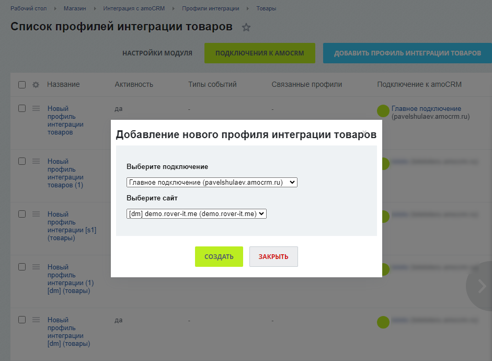Open the Выберите сайт dropdown
The image size is (492, 361).
click(x=197, y=214)
